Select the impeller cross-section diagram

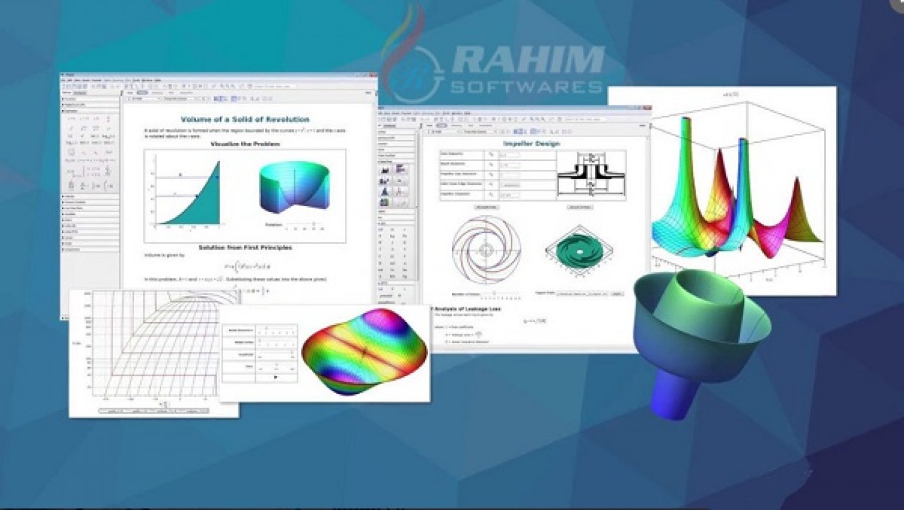tap(591, 175)
